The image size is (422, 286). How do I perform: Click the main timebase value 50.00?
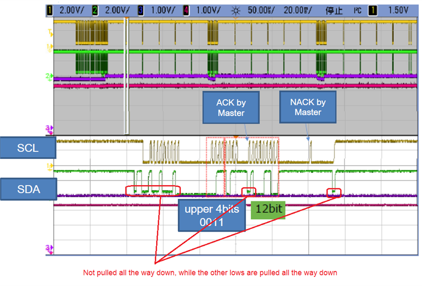pyautogui.click(x=261, y=11)
